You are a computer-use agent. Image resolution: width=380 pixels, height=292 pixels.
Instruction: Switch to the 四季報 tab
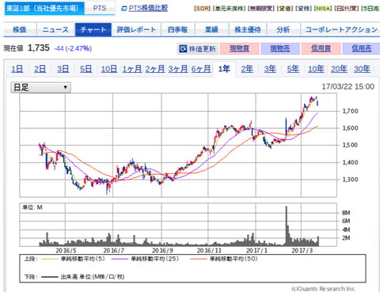point(177,29)
